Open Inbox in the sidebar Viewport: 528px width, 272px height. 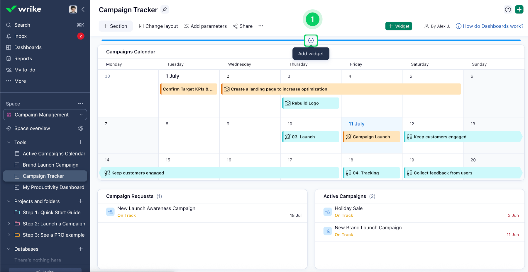point(21,36)
